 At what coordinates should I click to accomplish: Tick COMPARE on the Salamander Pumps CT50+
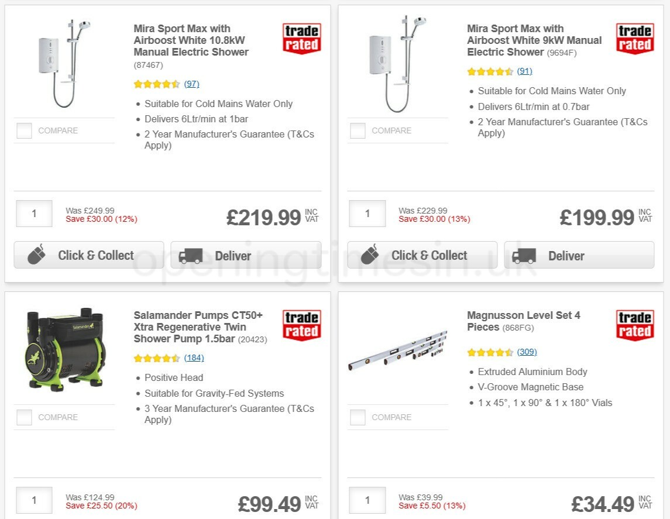[23, 417]
